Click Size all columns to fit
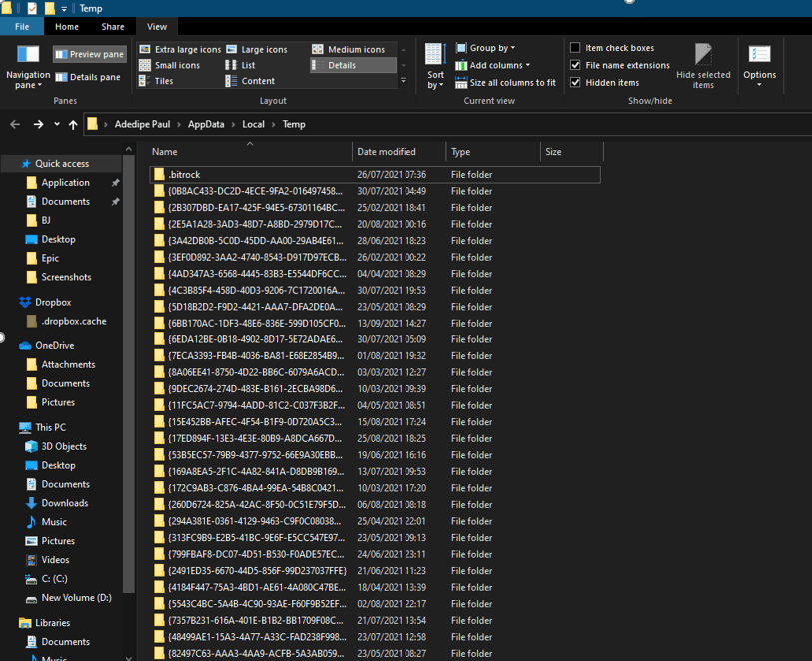Screen dimensions: 812x661 tap(515, 81)
